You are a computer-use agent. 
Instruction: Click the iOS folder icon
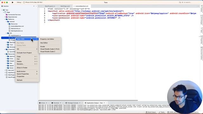(x=8, y=33)
